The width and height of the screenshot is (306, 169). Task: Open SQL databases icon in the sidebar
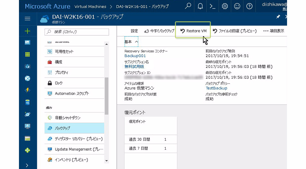coord(28,102)
